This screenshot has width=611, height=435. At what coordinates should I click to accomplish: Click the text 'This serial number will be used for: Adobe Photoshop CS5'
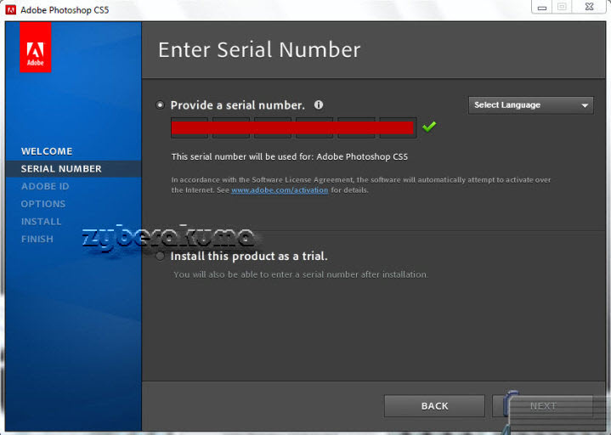[290, 156]
